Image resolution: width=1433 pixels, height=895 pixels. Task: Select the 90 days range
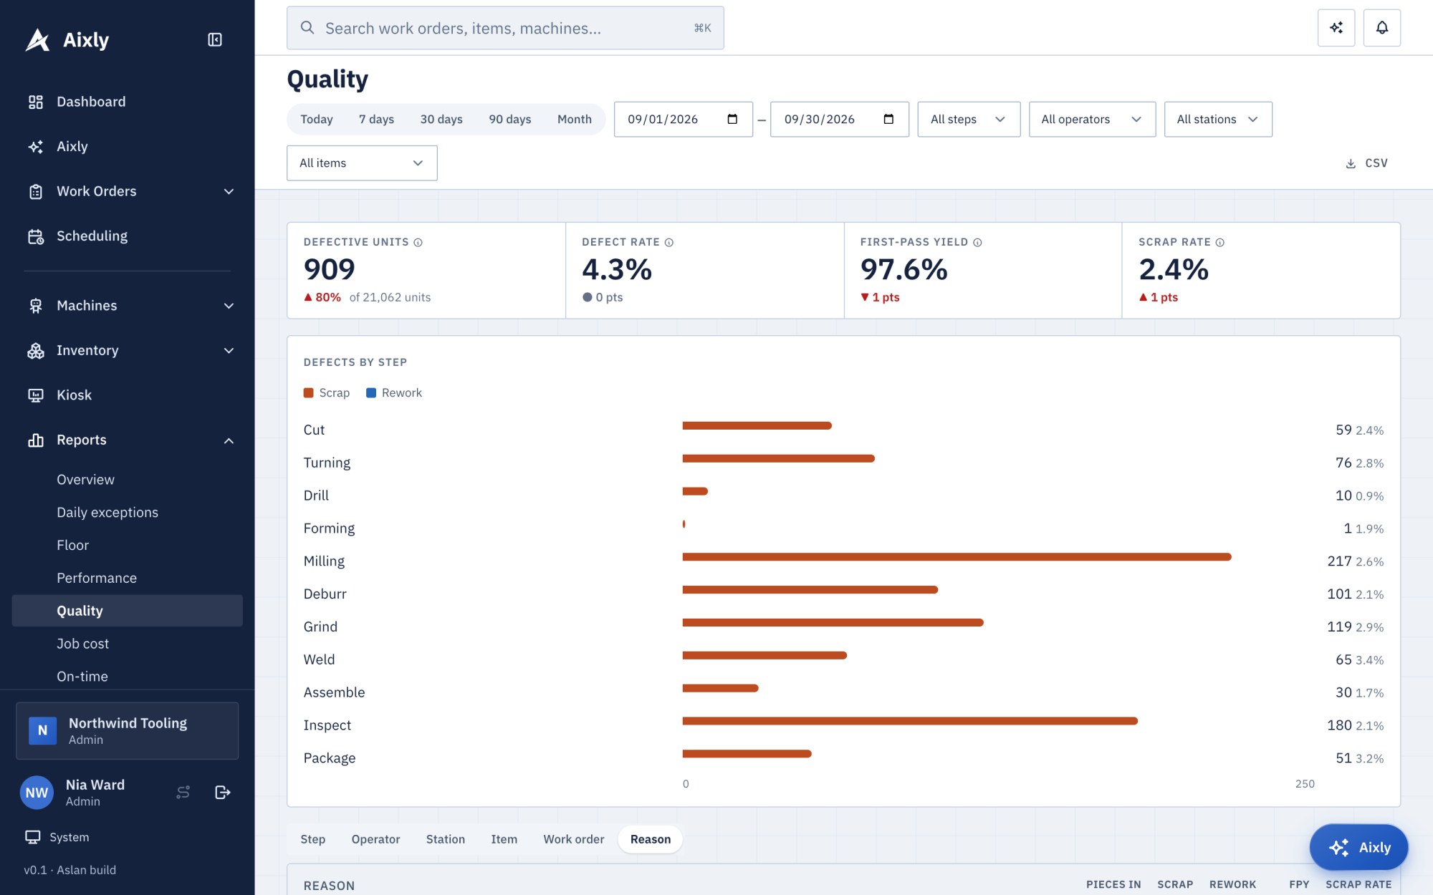(x=510, y=119)
